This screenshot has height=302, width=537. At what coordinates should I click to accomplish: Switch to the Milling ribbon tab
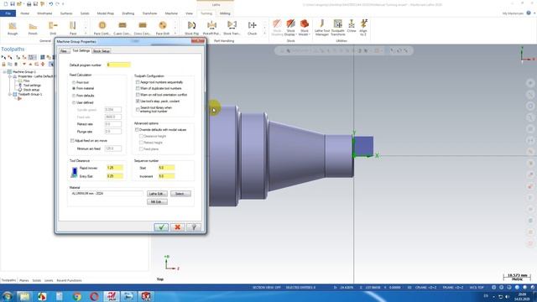click(x=225, y=13)
